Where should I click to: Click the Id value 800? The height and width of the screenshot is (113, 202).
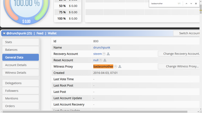[96, 41]
